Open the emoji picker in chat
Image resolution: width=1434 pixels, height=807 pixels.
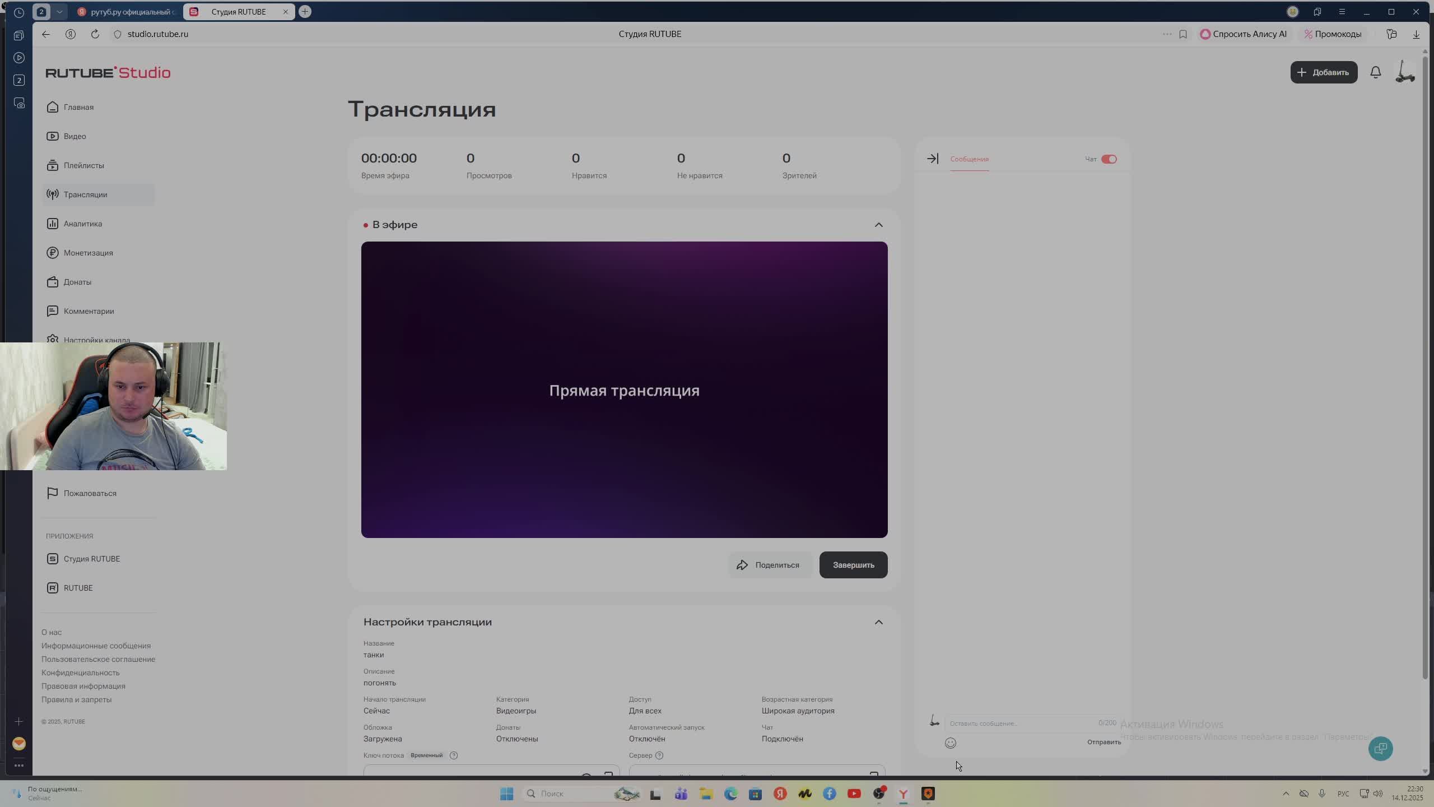951,743
